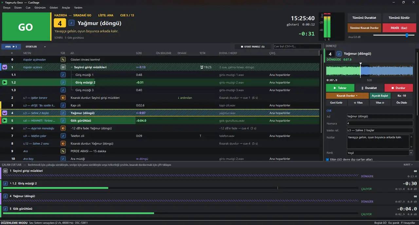Click the orange fade icon of cue 6
Screen dimensions: 419x225
pos(63,128)
